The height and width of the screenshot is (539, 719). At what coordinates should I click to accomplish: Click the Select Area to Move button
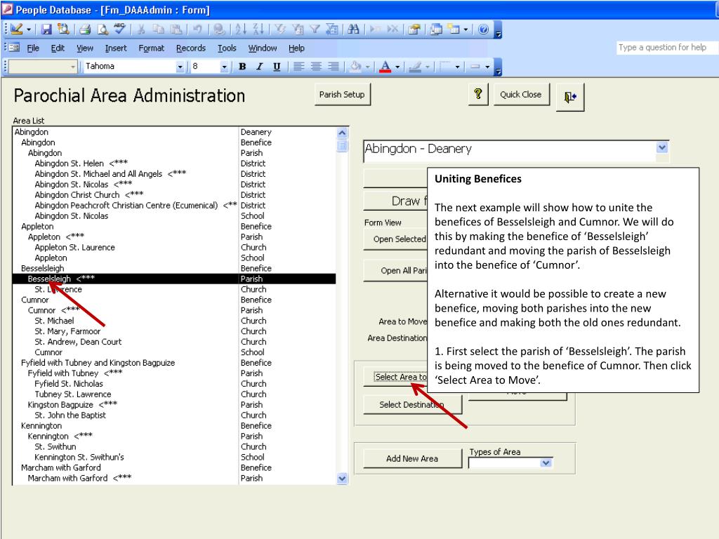pos(396,377)
